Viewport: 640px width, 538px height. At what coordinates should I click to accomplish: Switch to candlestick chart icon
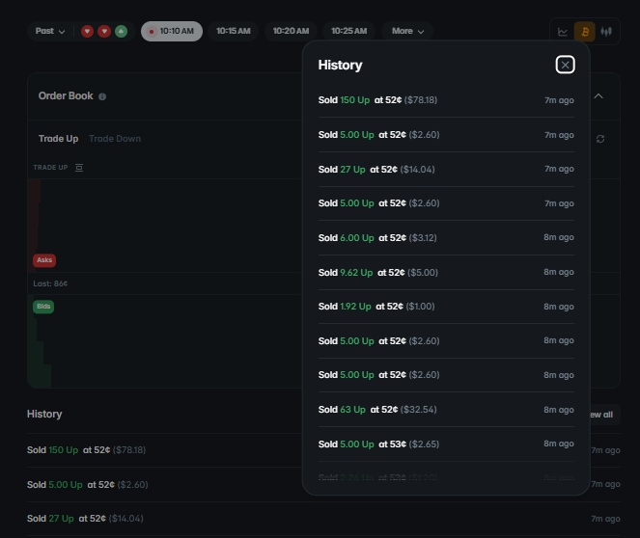pos(606,32)
